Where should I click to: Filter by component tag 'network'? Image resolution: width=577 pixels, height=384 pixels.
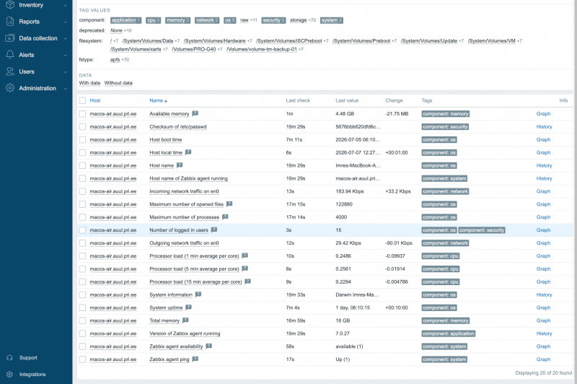click(207, 20)
